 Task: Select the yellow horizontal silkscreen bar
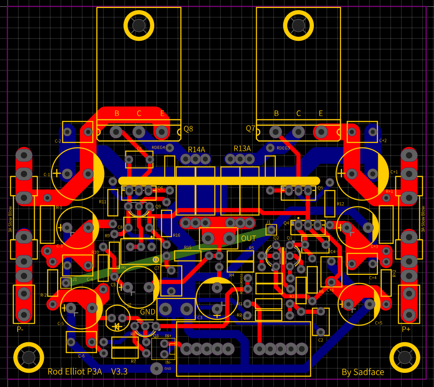[x=219, y=181]
